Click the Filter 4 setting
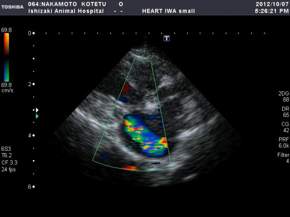Image resolution: width=290 pixels, height=217 pixels. pyautogui.click(x=283, y=158)
